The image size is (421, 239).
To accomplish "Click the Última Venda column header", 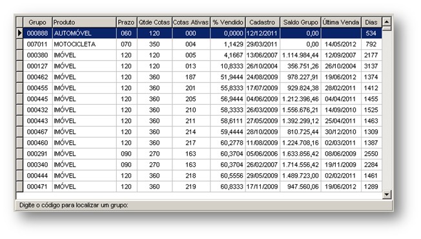I will tap(341, 23).
